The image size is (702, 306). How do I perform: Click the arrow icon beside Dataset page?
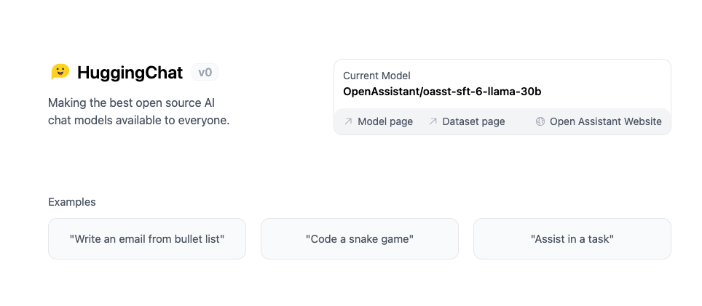pos(433,121)
